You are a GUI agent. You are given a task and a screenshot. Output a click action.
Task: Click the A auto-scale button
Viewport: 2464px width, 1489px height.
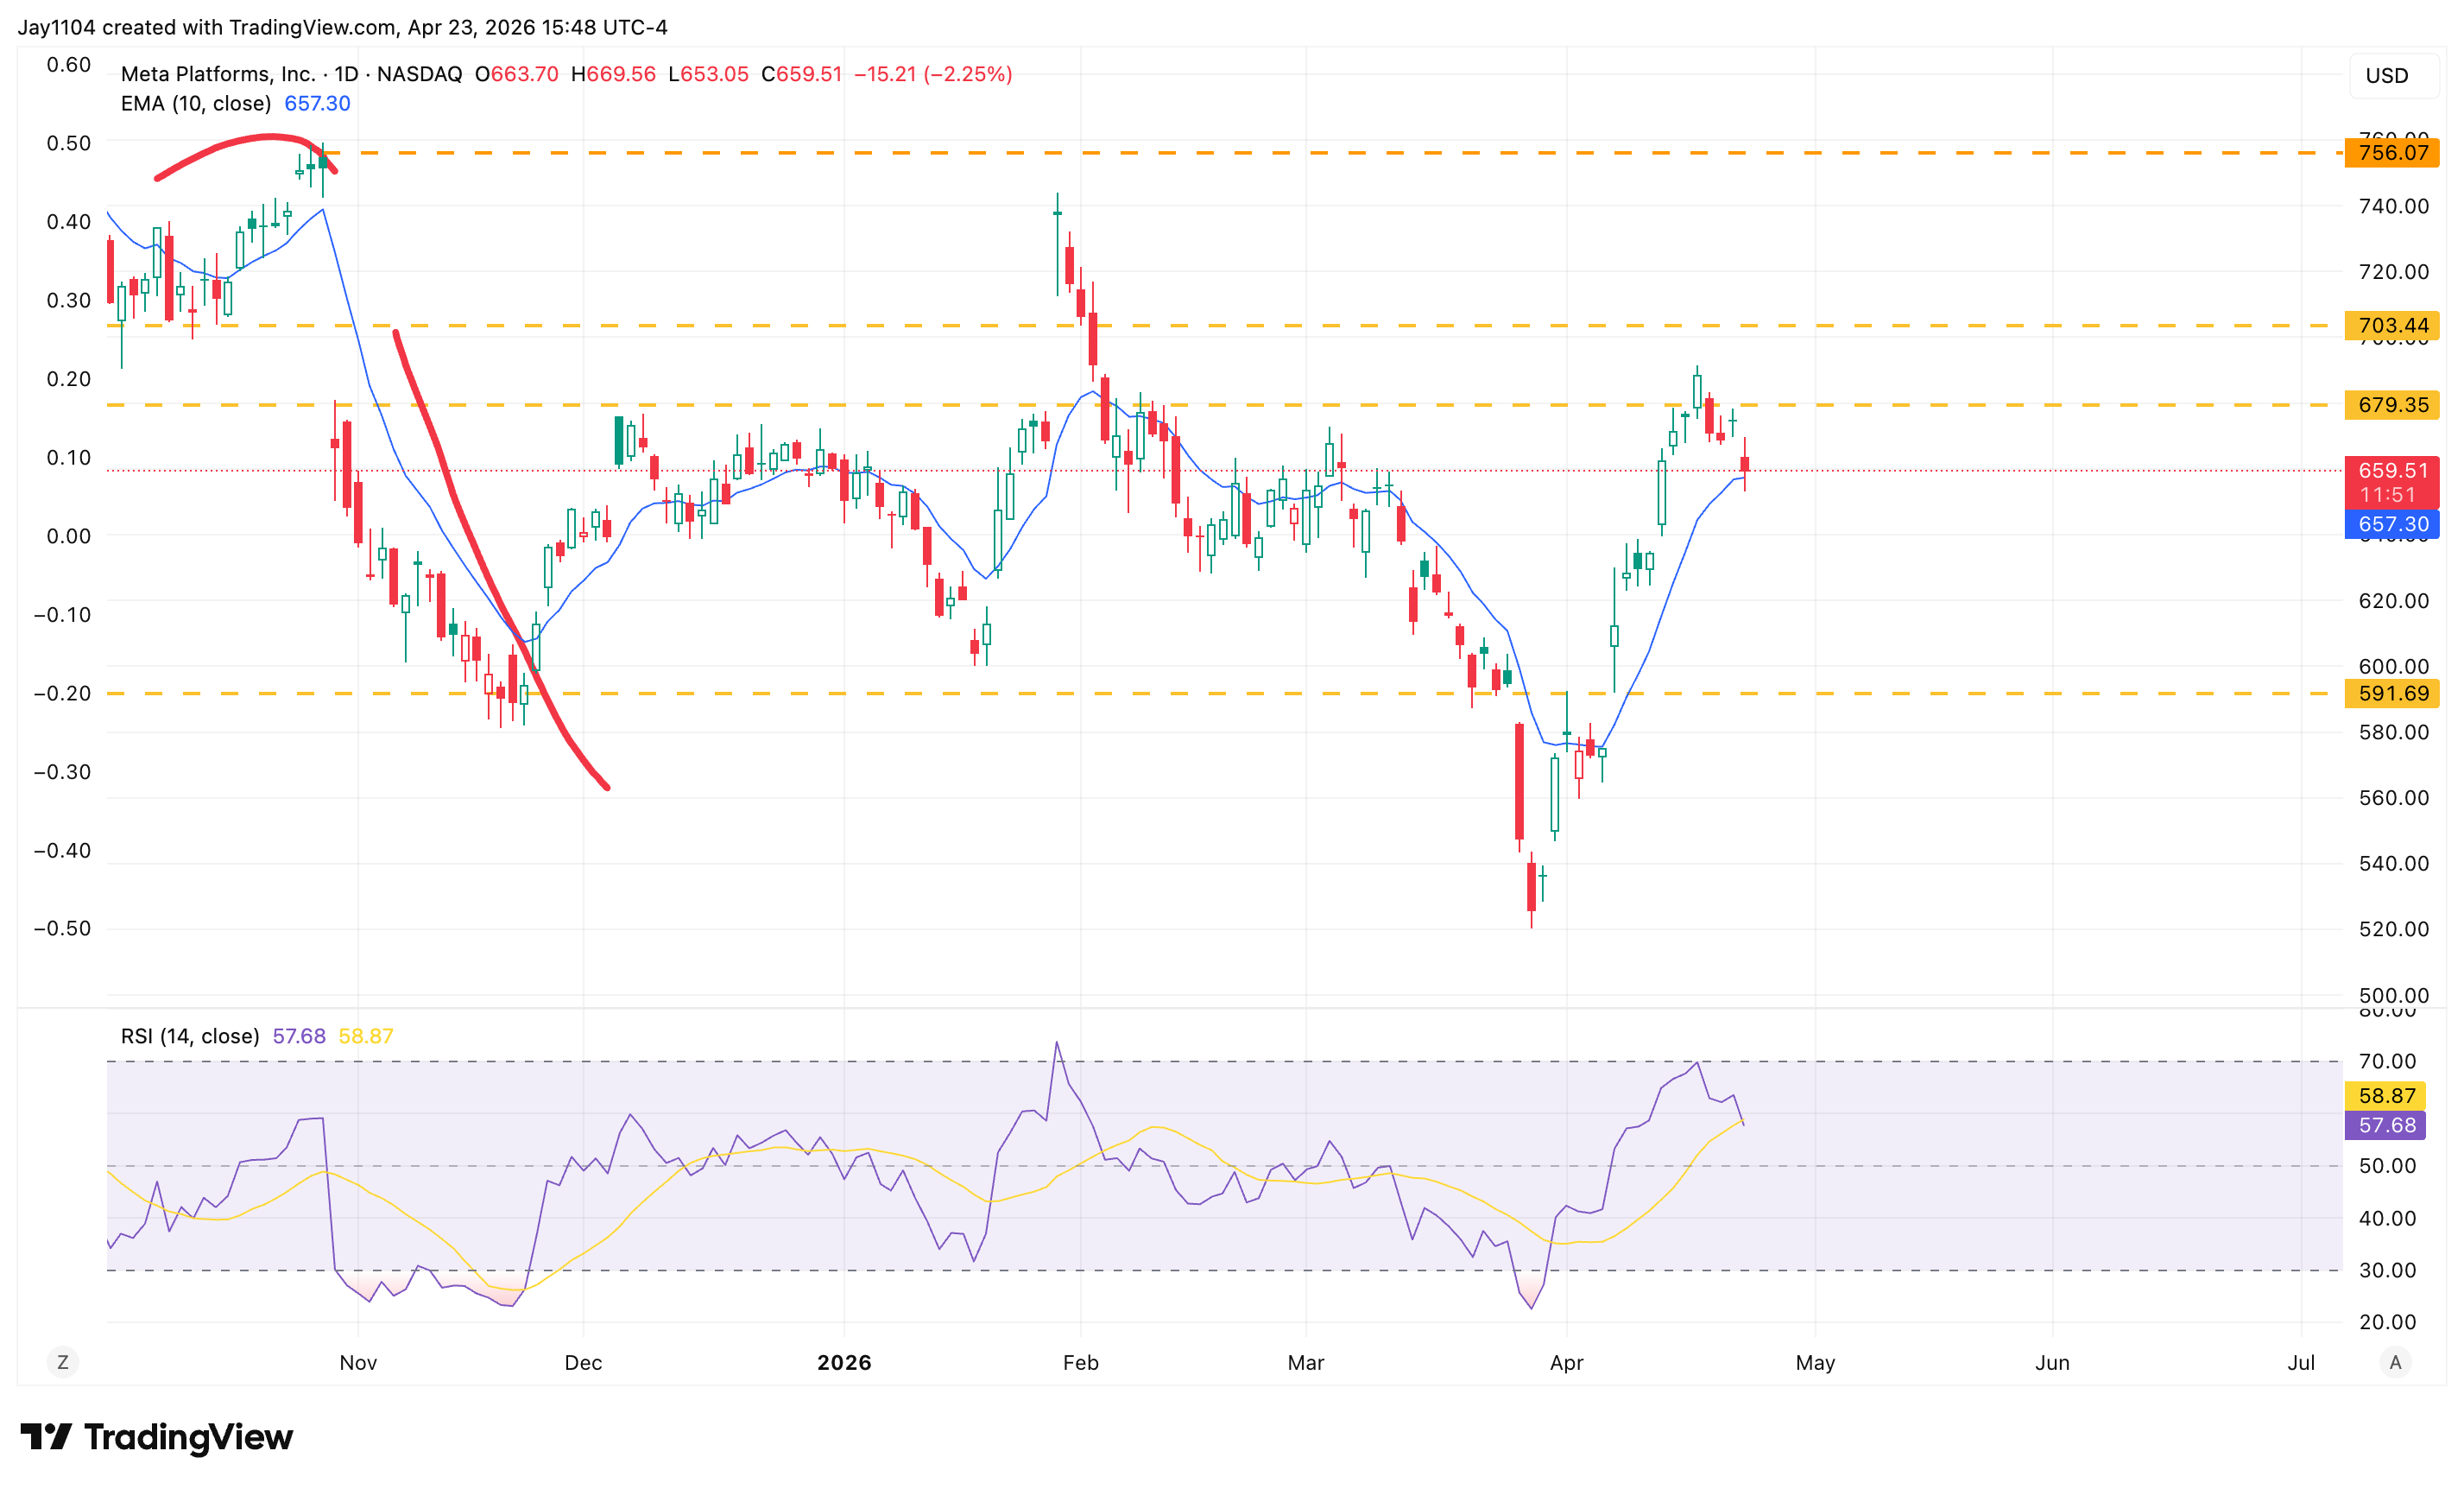2394,1362
